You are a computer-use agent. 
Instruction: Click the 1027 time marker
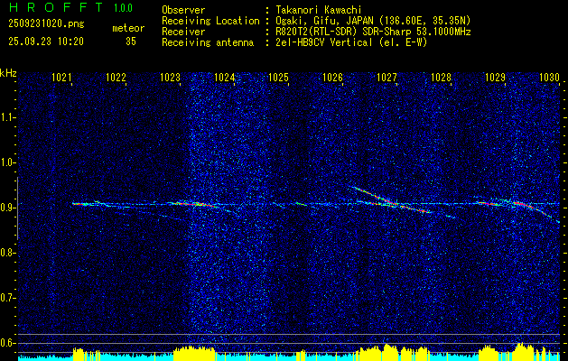click(x=386, y=79)
